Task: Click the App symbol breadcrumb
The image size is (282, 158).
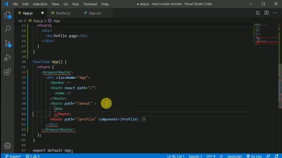Action: click(x=54, y=21)
